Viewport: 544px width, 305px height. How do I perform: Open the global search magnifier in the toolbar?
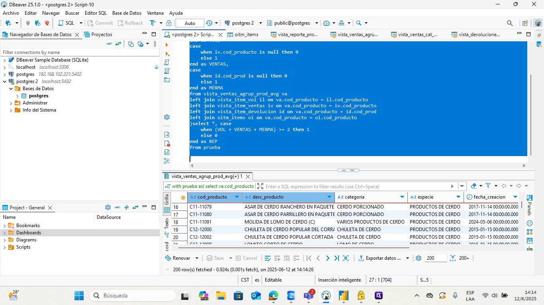pos(510,23)
